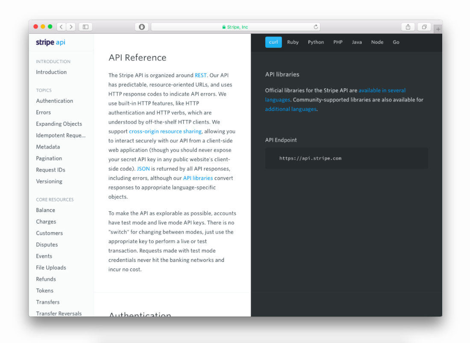The image size is (470, 343).
Task: Open Disputes resource in sidebar
Action: click(x=47, y=245)
